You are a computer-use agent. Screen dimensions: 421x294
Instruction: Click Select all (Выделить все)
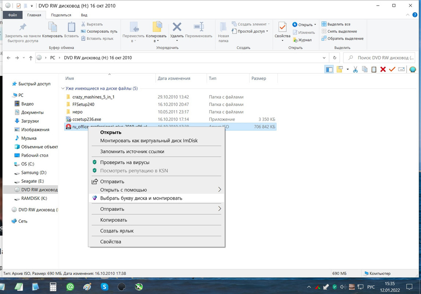336,24
